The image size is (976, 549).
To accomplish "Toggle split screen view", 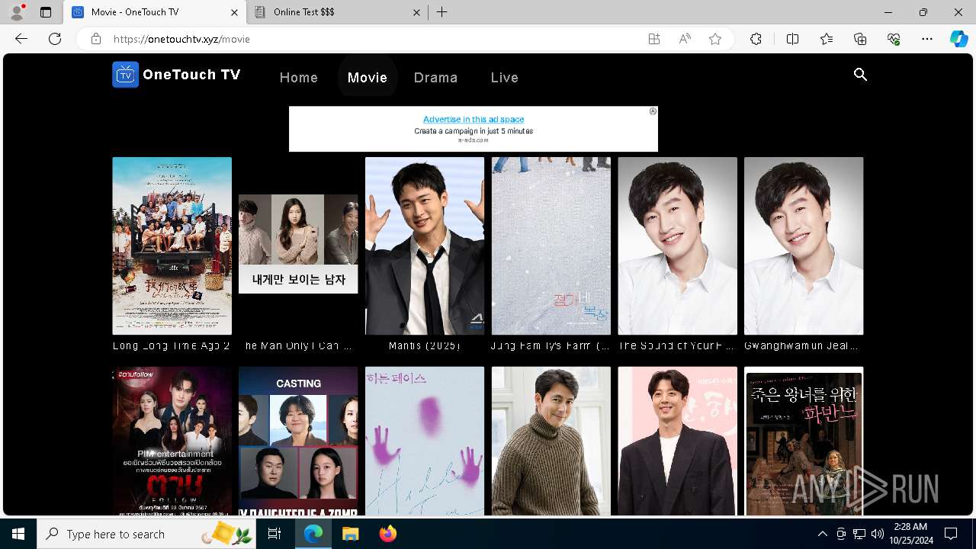I will pyautogui.click(x=792, y=39).
